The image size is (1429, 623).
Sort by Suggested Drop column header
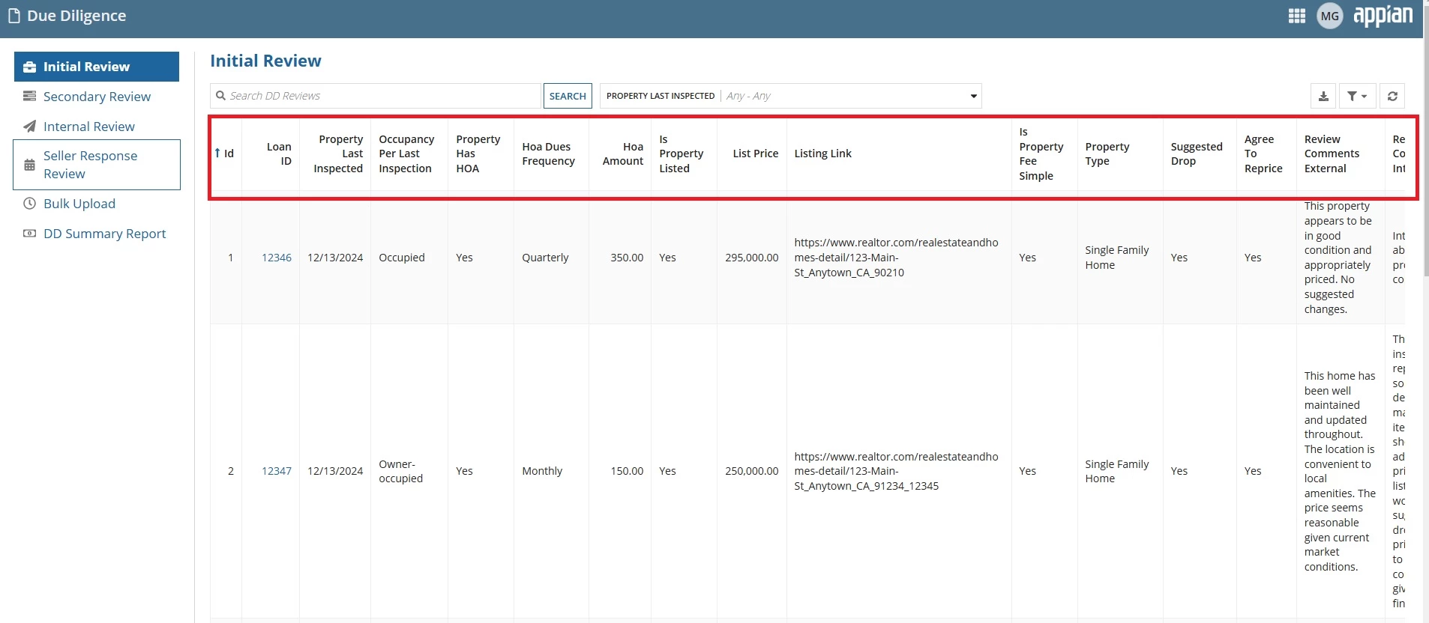1197,154
